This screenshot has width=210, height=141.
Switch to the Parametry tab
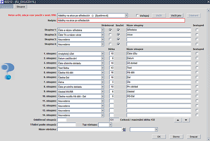tap(7, 7)
